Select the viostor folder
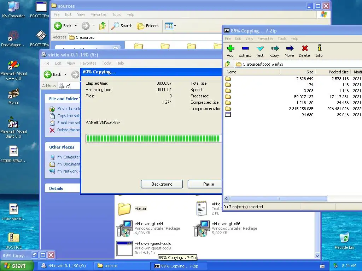This screenshot has height=271, width=362. [133, 209]
